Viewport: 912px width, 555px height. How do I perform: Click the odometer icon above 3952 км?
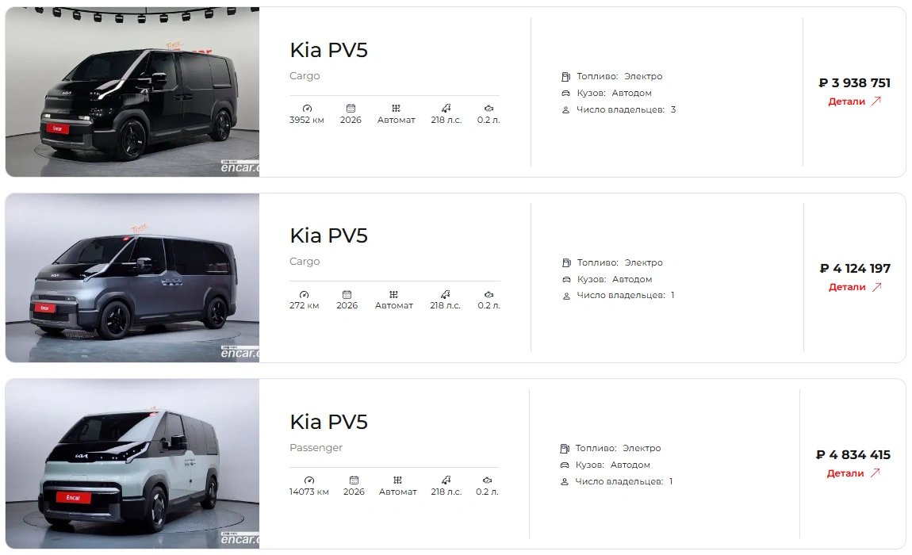(x=307, y=108)
